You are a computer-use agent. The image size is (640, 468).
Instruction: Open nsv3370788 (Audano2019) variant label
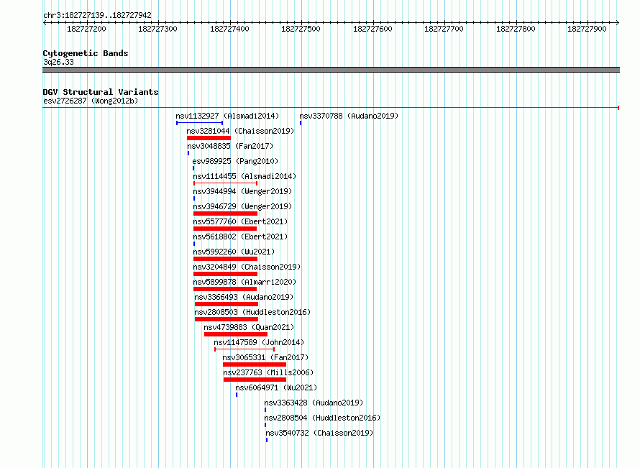[x=349, y=116]
